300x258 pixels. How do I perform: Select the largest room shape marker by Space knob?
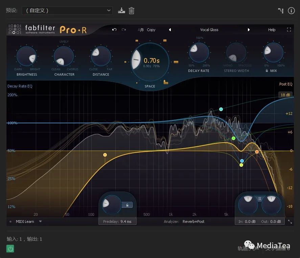click(x=166, y=82)
